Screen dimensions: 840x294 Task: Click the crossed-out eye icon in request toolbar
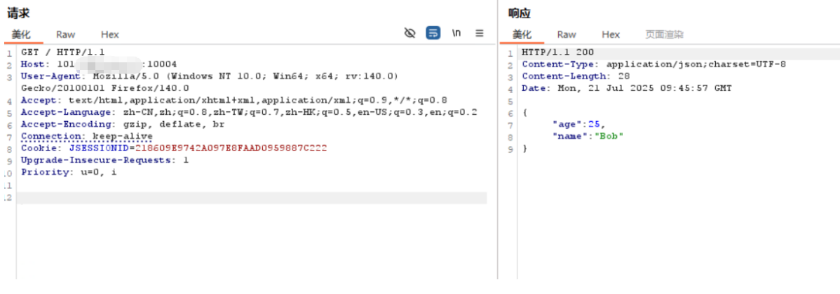click(x=410, y=33)
